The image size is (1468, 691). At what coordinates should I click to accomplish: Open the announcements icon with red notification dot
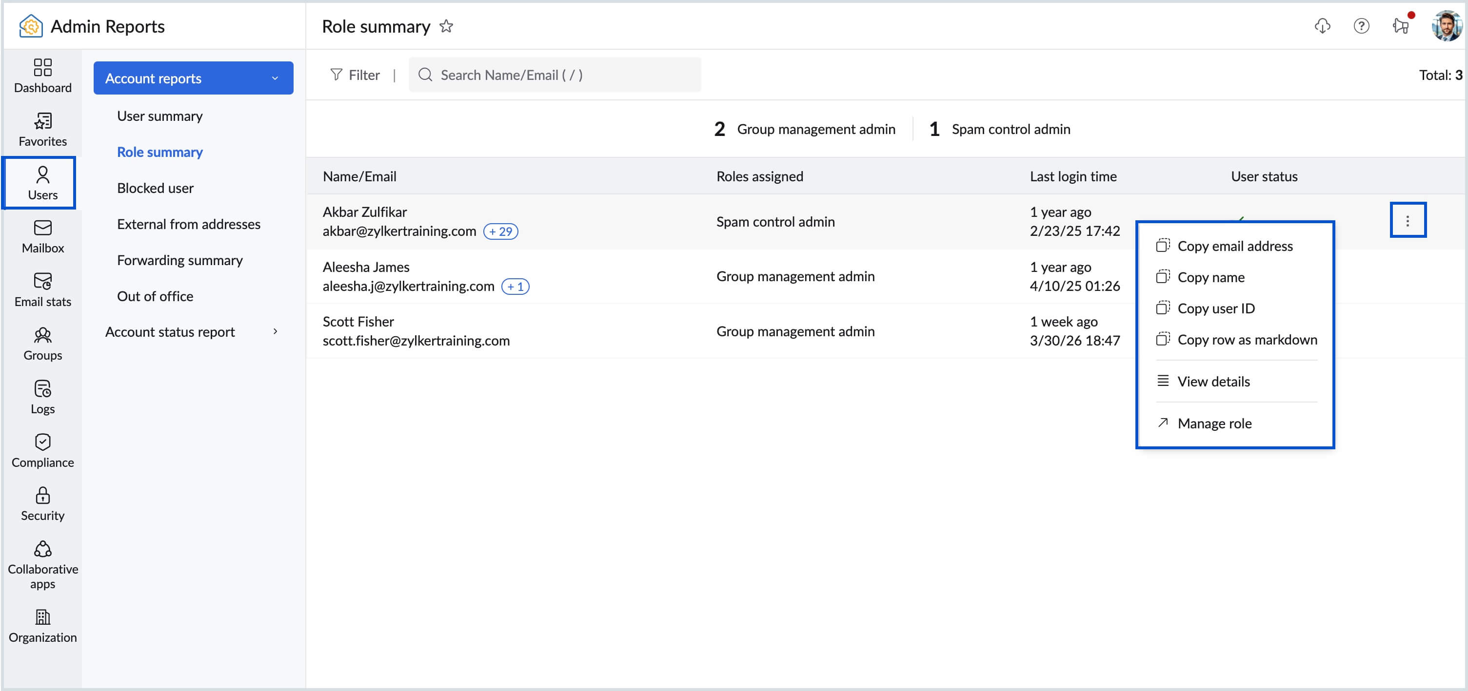pyautogui.click(x=1401, y=26)
